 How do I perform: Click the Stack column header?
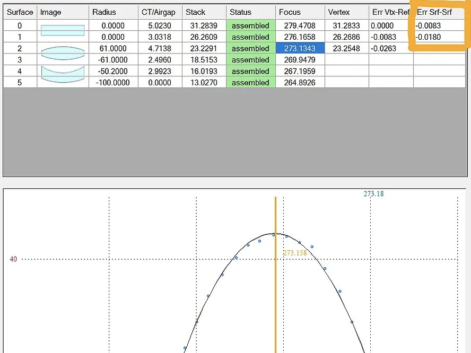coord(204,12)
